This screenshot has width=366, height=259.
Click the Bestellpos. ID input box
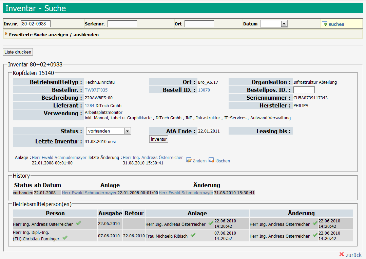[x=304, y=90]
